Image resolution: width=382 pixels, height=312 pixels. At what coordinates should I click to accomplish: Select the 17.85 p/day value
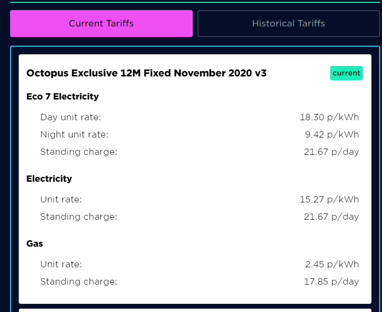pos(332,282)
